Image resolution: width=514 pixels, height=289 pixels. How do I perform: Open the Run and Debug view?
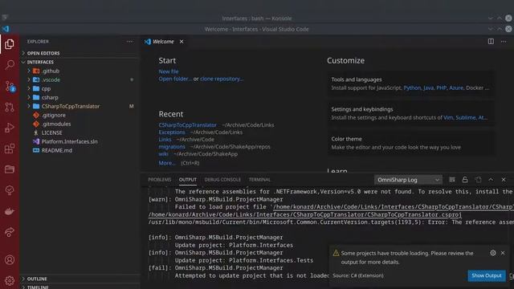pyautogui.click(x=10, y=128)
